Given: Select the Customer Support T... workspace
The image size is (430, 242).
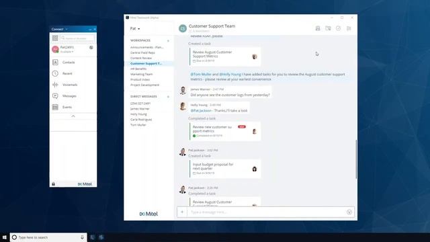Looking at the screenshot, I should [146, 63].
